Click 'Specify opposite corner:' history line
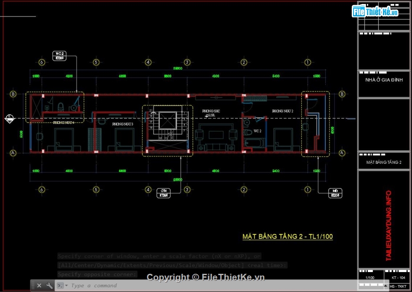The height and width of the screenshot is (292, 412). tap(97, 274)
